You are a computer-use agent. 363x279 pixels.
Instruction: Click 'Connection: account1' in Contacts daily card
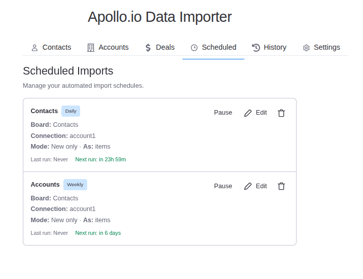click(63, 136)
